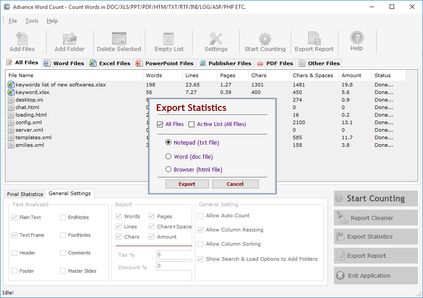
Task: Click the Chars & Spaces column header
Action: pyautogui.click(x=314, y=75)
